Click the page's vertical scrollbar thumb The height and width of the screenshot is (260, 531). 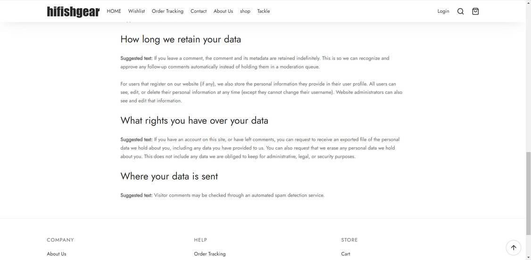(528, 193)
